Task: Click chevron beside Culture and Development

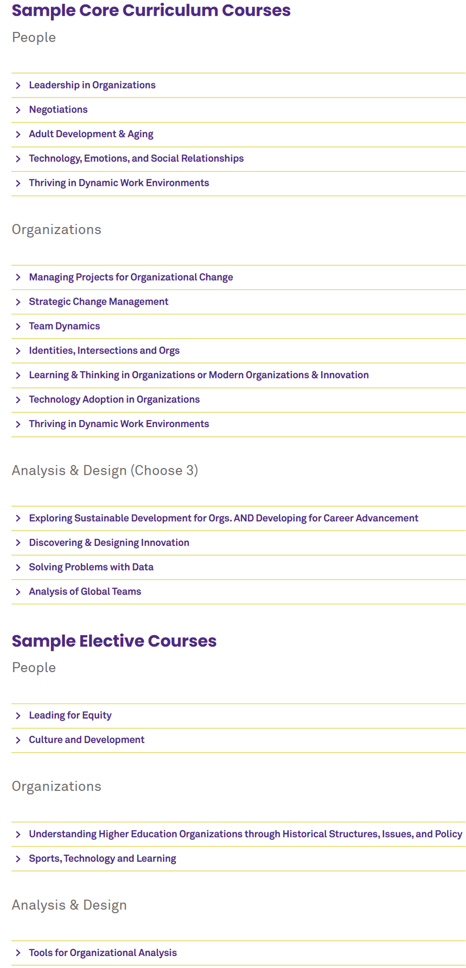Action: coord(18,740)
